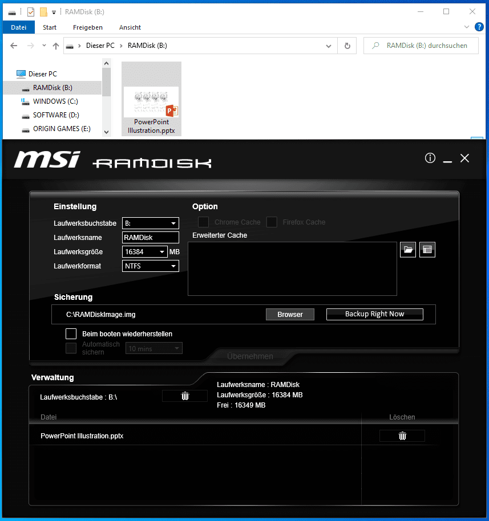Image resolution: width=489 pixels, height=521 pixels.
Task: Minimize the File Explorer window
Action: 421,11
